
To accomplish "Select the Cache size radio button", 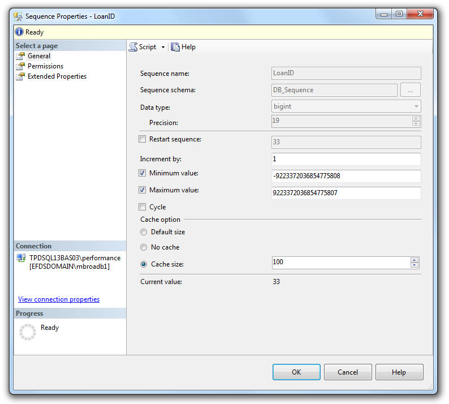I will [x=144, y=264].
